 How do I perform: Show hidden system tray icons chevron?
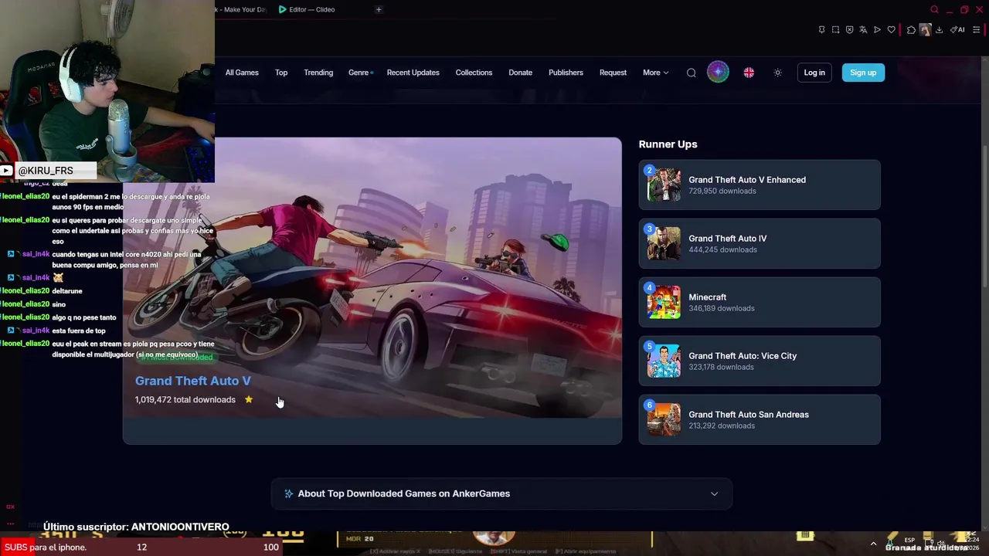pyautogui.click(x=873, y=544)
